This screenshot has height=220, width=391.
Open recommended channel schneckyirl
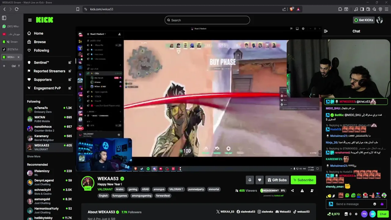pyautogui.click(x=49, y=192)
